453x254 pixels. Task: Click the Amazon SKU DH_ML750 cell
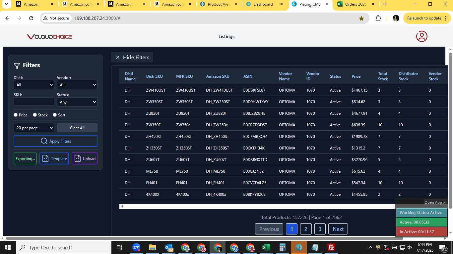tap(216, 171)
